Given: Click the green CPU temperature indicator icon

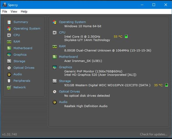Looking at the screenshot, I should tap(126, 36).
